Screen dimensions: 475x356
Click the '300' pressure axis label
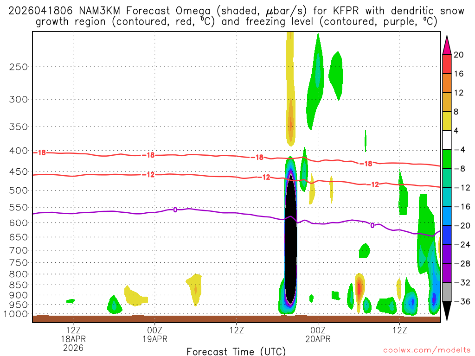(19, 99)
